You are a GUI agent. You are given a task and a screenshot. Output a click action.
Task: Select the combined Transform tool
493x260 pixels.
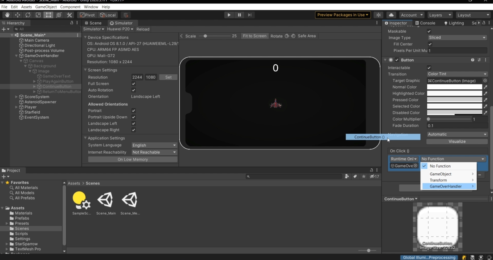(x=59, y=15)
